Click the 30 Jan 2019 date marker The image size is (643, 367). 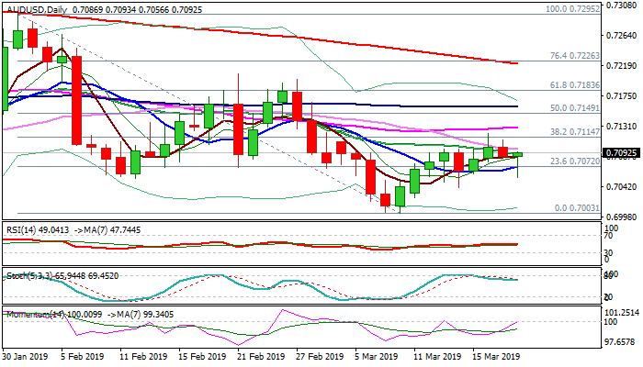point(24,356)
